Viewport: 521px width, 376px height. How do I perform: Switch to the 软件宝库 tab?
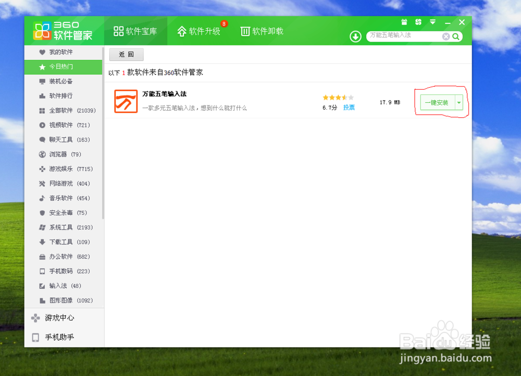(x=135, y=31)
